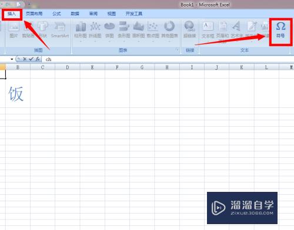This screenshot has height=230, width=294.
Task: Select column I header
Action: coord(192,67)
